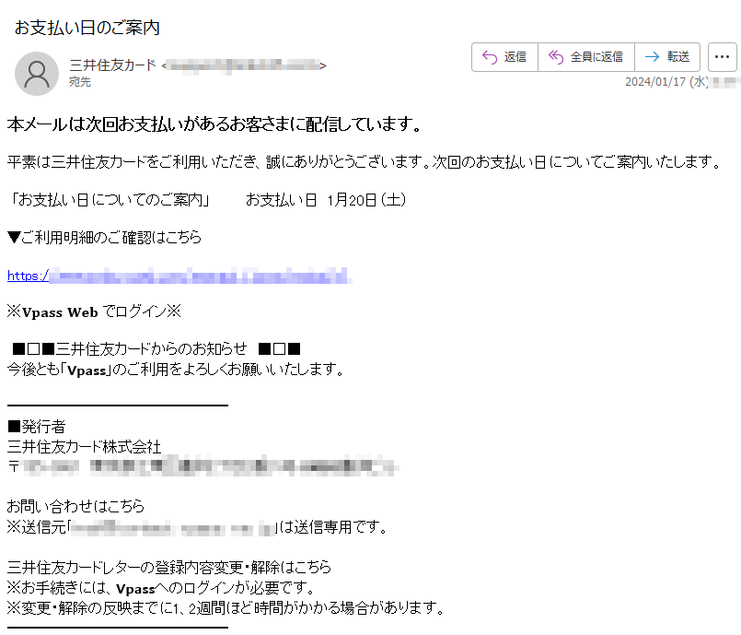Screen dimensions: 741x635
Task: Click the 転送 forward button
Action: click(667, 57)
